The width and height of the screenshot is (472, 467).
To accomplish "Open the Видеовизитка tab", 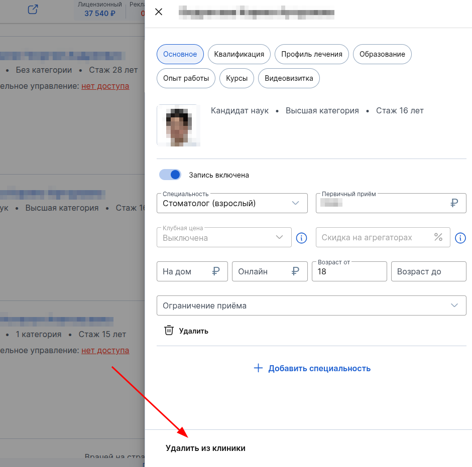I will pyautogui.click(x=289, y=78).
